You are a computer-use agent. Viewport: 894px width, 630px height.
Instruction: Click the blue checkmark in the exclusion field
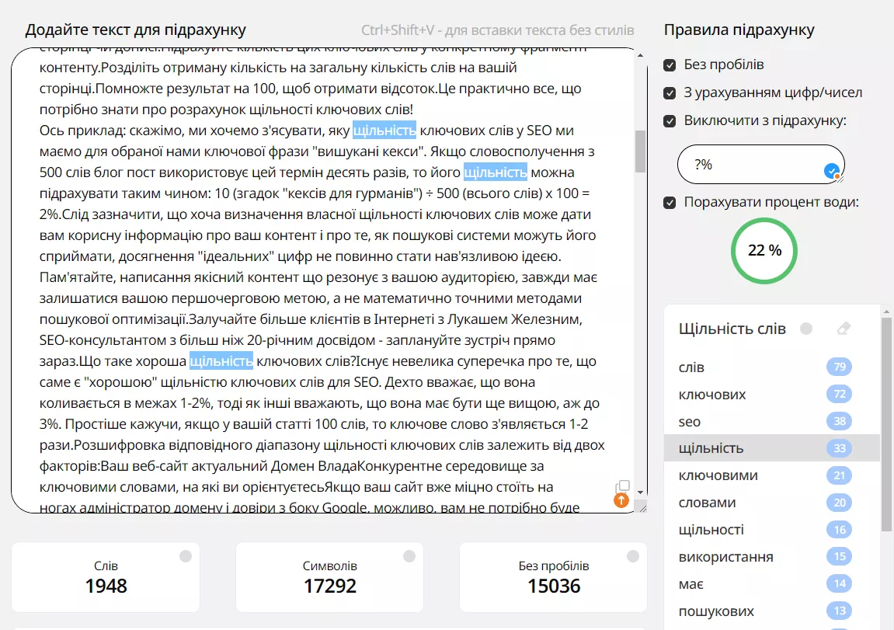pyautogui.click(x=831, y=170)
